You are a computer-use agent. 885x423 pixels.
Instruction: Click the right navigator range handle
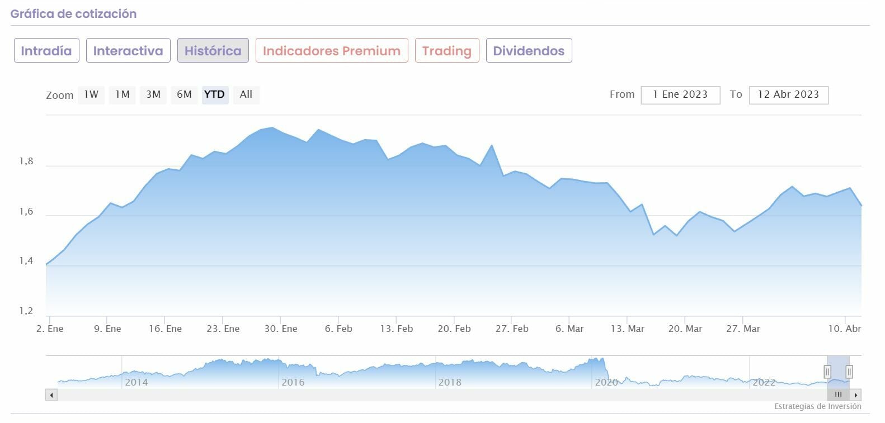(x=849, y=372)
